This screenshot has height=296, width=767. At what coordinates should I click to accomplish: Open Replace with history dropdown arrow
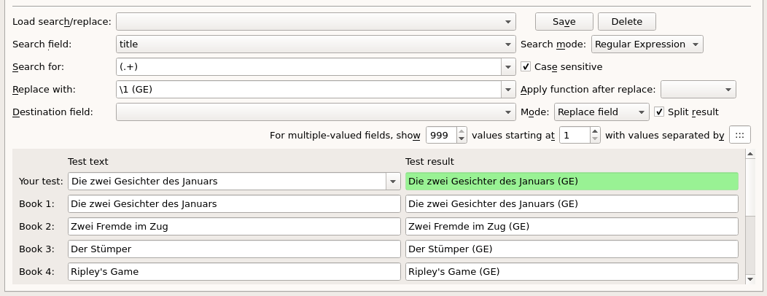pyautogui.click(x=508, y=90)
